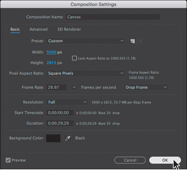Click the Duration timecode field
This screenshot has height=170, width=187.
pos(60,123)
